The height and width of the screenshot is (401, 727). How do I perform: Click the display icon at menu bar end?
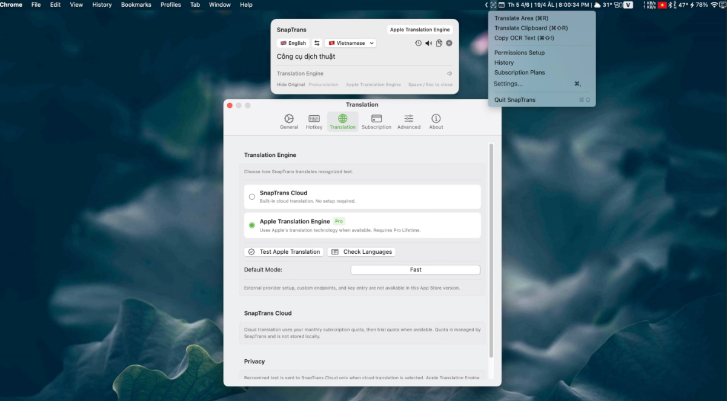(x=723, y=5)
